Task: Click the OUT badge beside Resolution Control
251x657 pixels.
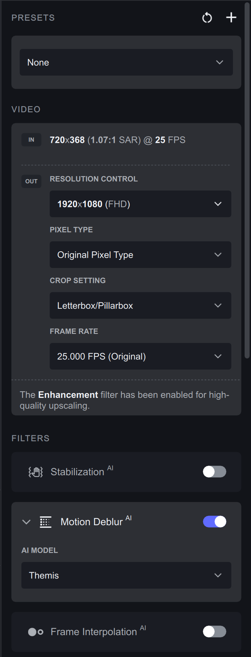Action: 31,181
